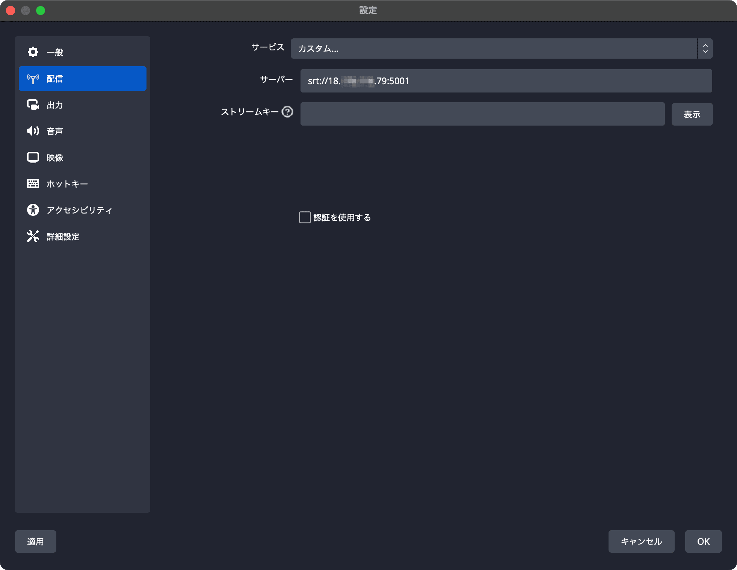Click the Hotkeys (ホットキー) keyboard icon
737x570 pixels.
pos(33,183)
